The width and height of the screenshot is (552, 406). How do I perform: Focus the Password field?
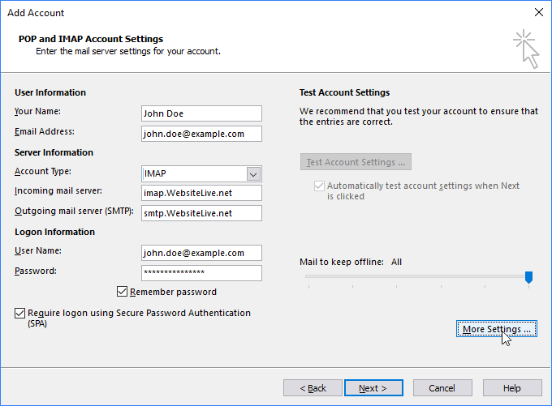pyautogui.click(x=201, y=273)
